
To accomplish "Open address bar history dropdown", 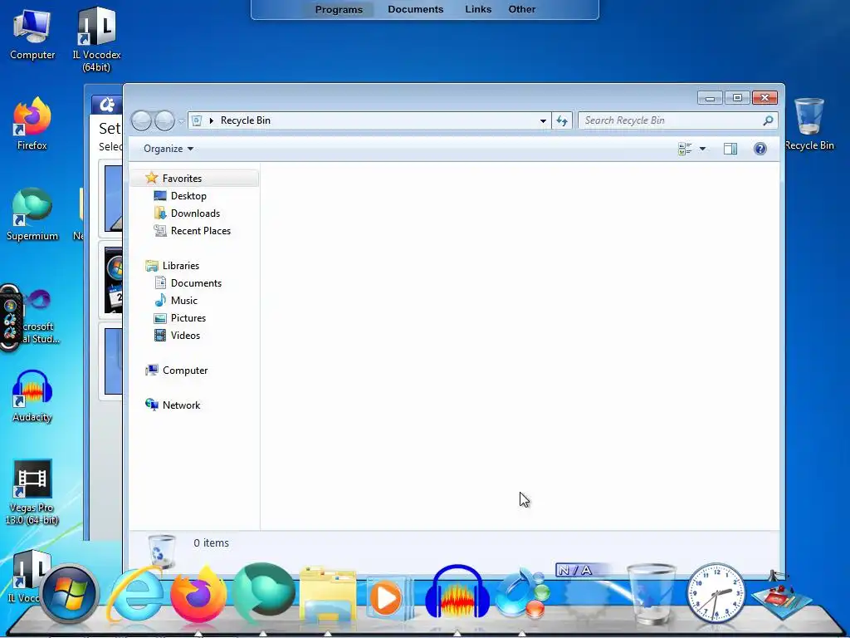I will tap(543, 121).
